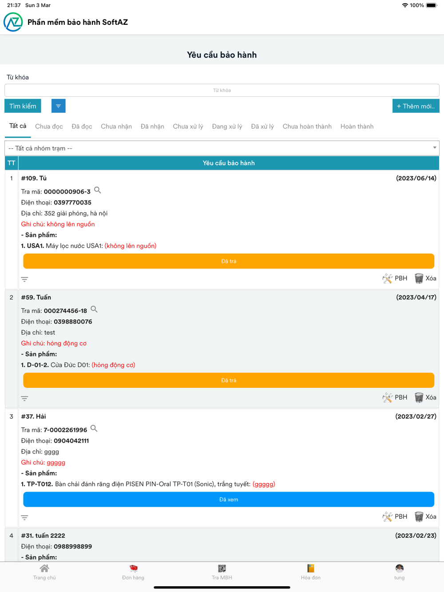Viewport: 444px width, 592px height.
Task: Click note 'Ghi chú: không lên nguồn'
Action: click(x=58, y=224)
